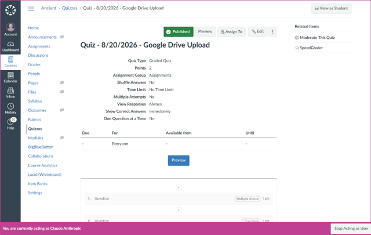Click the blue Preview button
371x235 pixels.
179,160
